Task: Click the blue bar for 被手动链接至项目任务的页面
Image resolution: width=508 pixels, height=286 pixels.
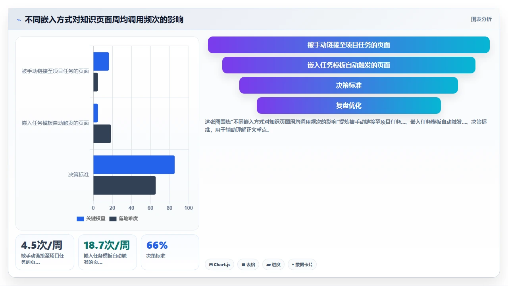Action: (x=101, y=61)
